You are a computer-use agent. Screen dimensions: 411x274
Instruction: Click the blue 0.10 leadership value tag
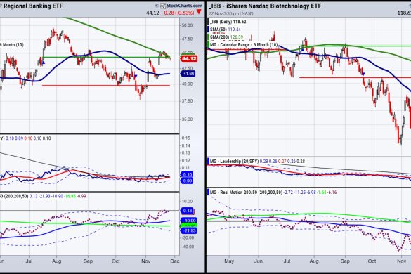click(x=187, y=174)
